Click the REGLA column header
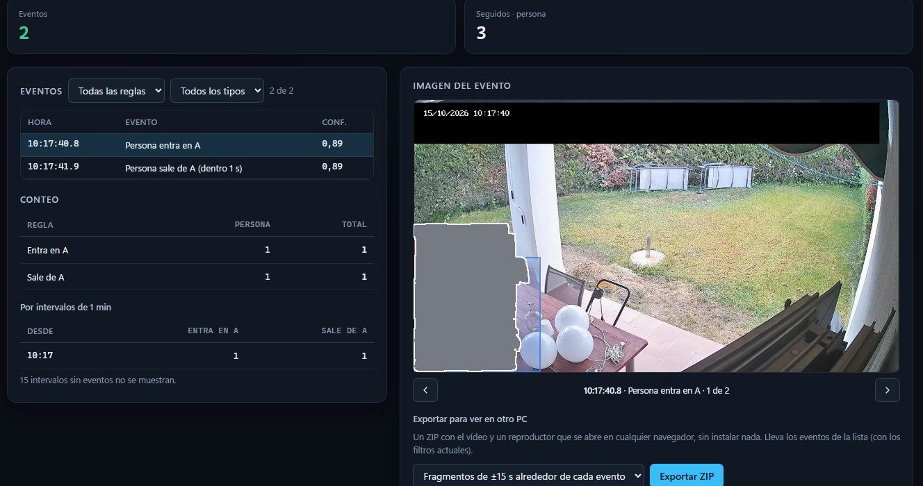923x486 pixels. (40, 225)
